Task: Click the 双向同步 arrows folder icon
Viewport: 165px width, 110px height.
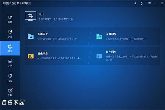Action: [x=99, y=56]
